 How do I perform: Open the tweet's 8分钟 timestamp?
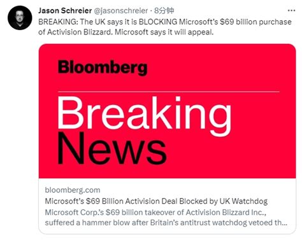pos(164,10)
